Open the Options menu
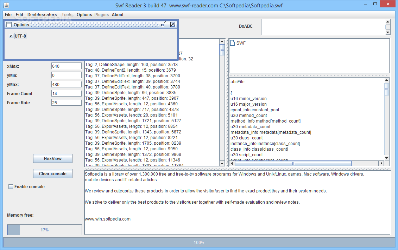The image size is (398, 250). (x=84, y=15)
